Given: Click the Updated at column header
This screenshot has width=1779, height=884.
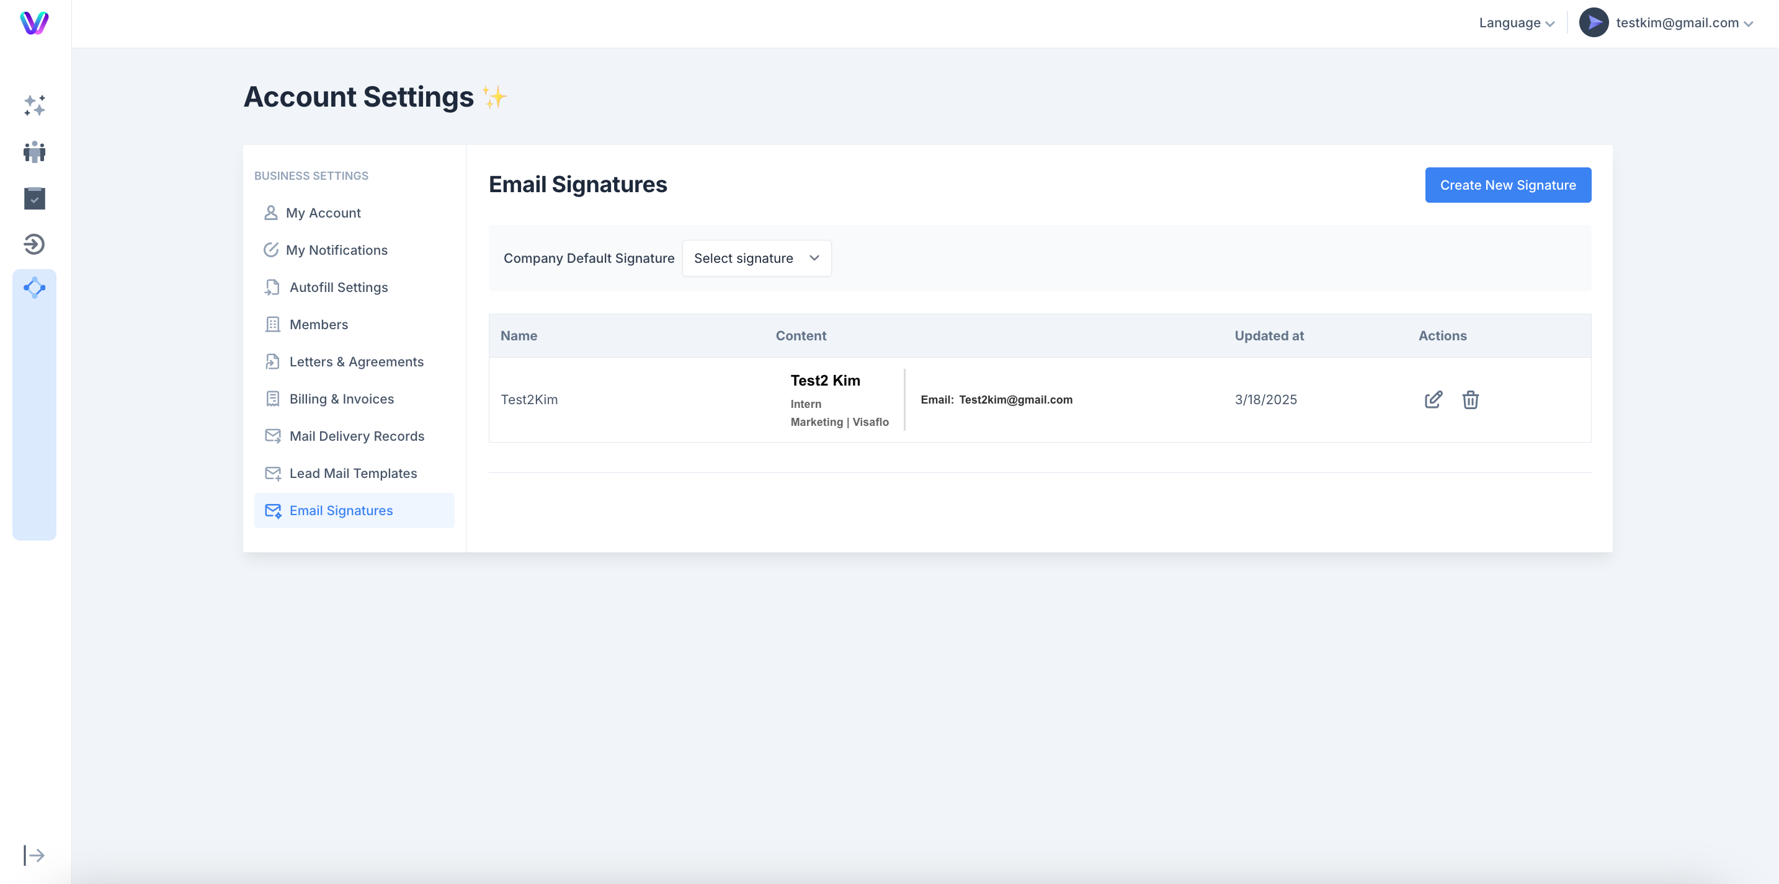Looking at the screenshot, I should point(1268,336).
